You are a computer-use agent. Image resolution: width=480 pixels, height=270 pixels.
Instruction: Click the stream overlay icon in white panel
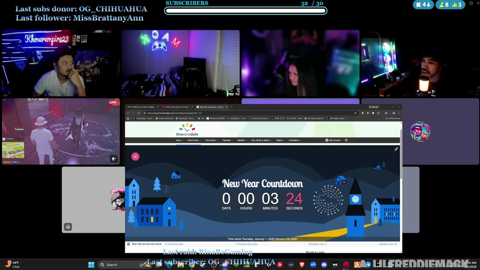pos(68,227)
